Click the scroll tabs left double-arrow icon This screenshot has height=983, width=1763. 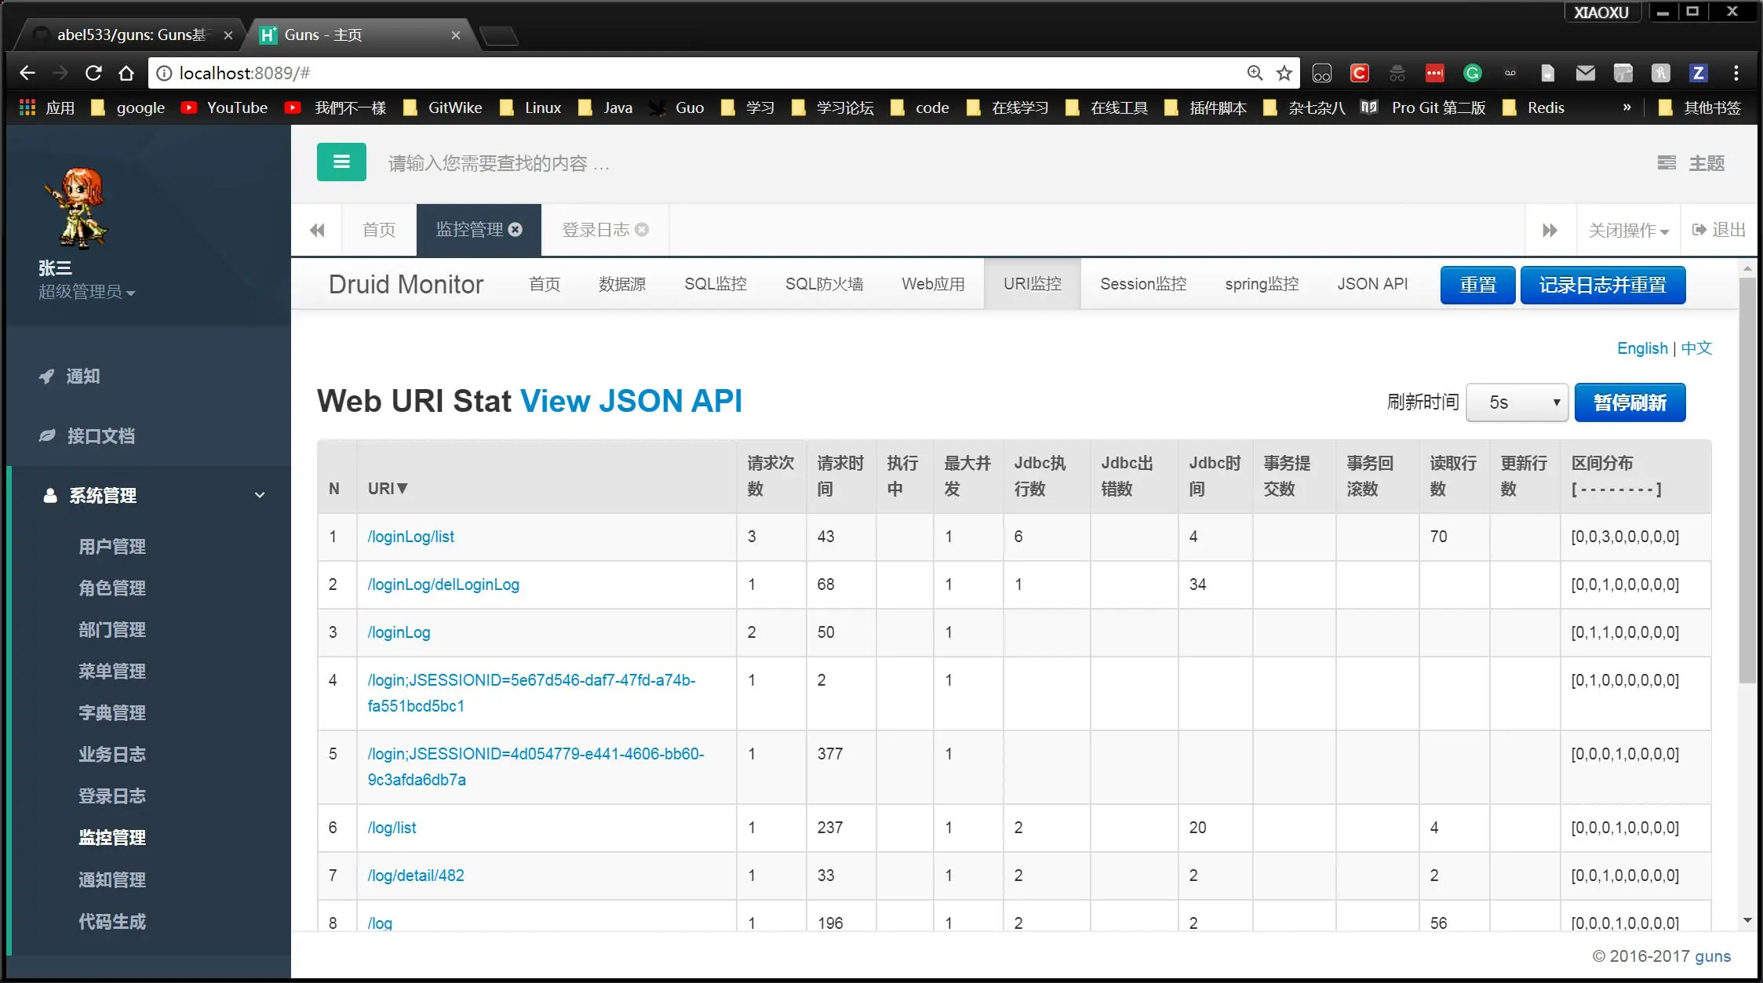click(317, 230)
